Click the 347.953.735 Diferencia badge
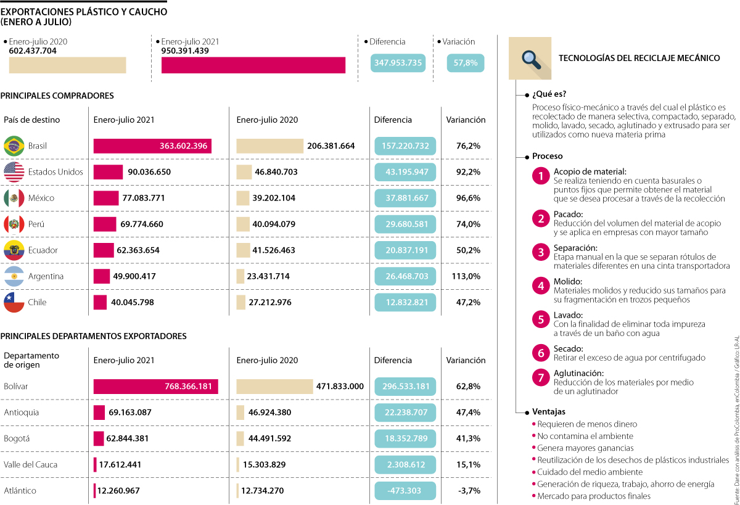 tap(398, 63)
